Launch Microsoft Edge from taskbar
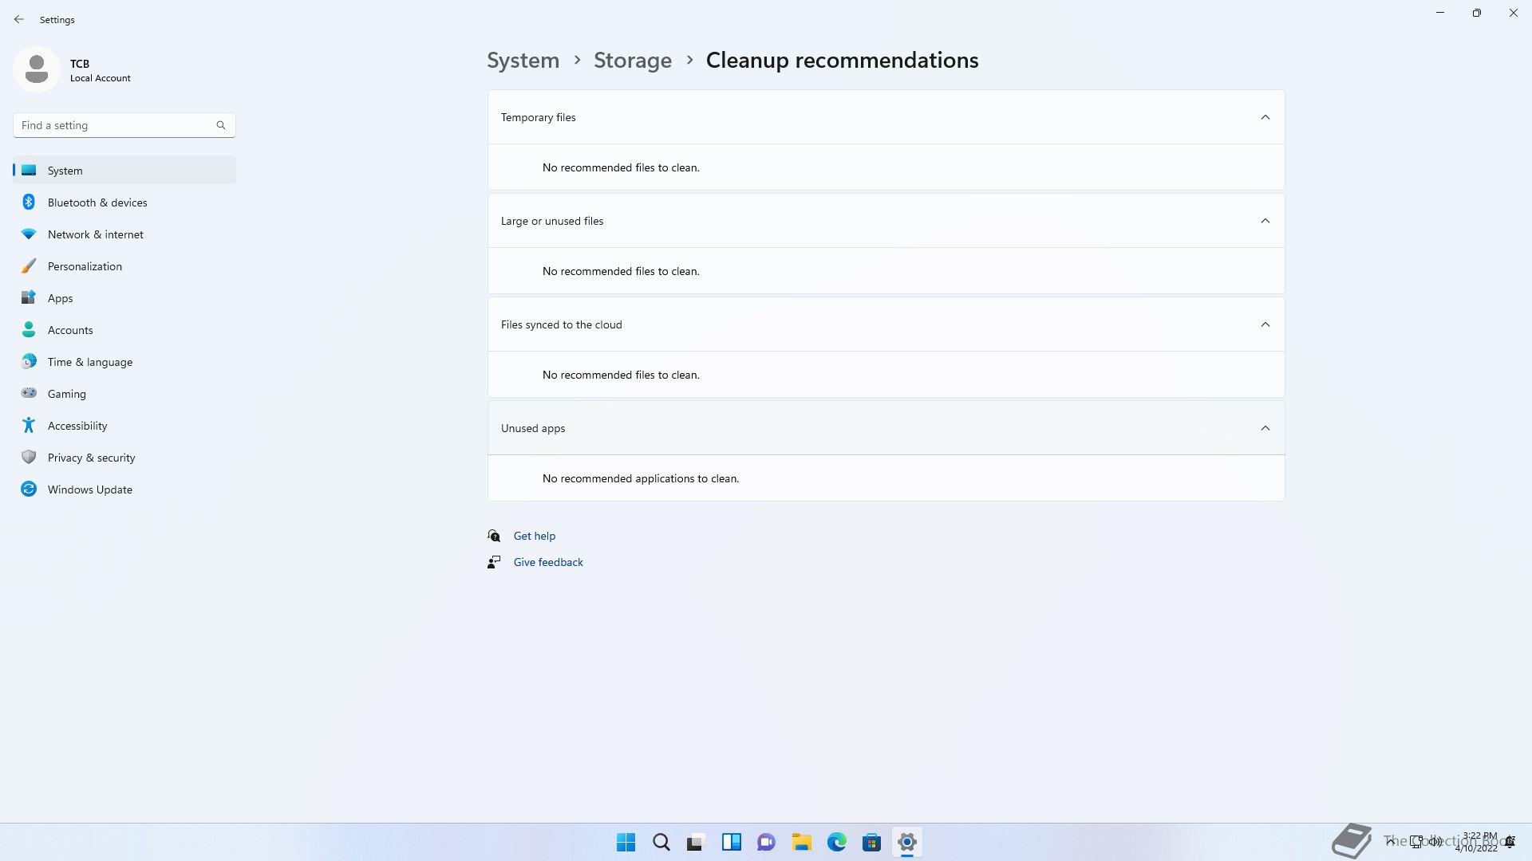Image resolution: width=1532 pixels, height=861 pixels. pyautogui.click(x=837, y=842)
